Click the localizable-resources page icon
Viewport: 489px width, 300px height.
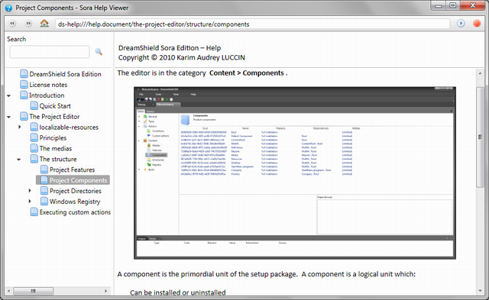coord(34,127)
